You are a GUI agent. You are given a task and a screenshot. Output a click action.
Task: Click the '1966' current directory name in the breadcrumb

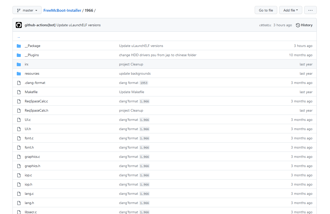click(x=89, y=10)
